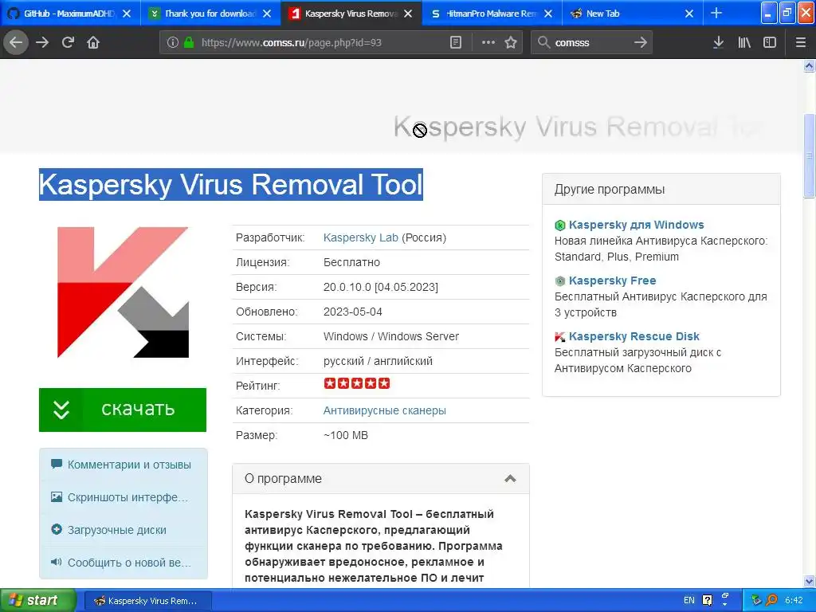Click the megaphone report icon

pos(57,562)
